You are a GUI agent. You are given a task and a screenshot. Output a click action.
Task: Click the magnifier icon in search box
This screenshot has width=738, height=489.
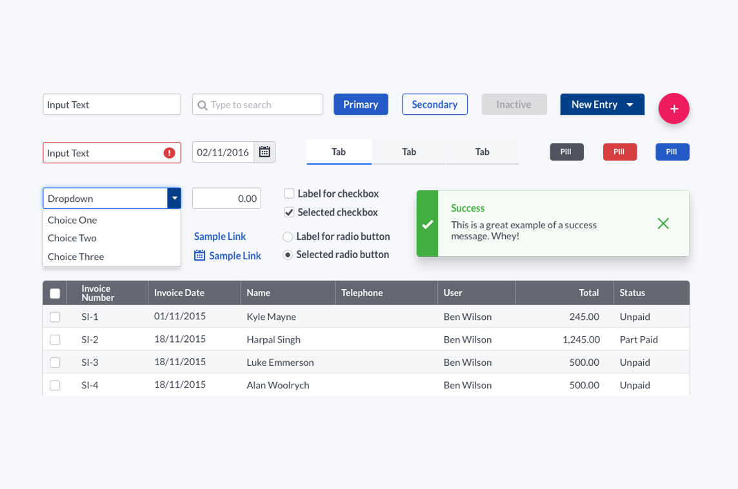pos(203,105)
